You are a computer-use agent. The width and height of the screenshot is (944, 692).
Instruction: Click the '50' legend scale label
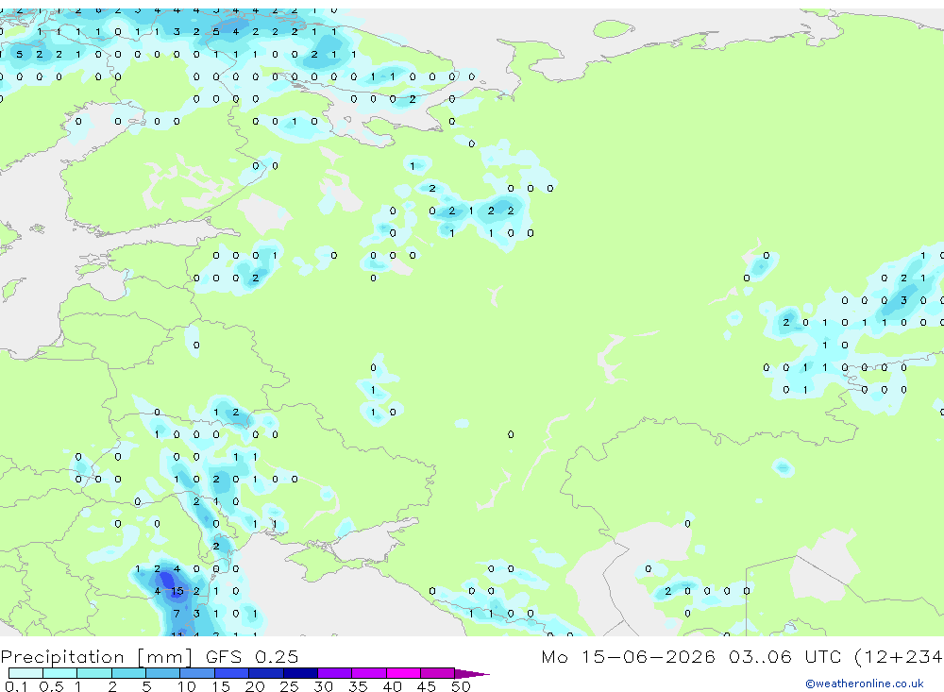coord(461,686)
